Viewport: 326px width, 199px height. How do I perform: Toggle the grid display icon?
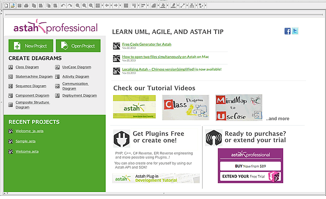tap(126, 6)
